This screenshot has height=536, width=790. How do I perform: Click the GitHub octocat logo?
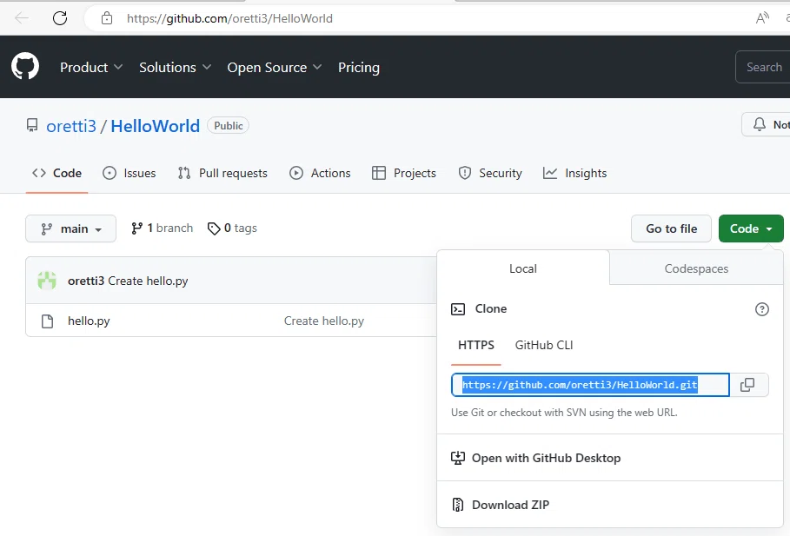pyautogui.click(x=25, y=66)
